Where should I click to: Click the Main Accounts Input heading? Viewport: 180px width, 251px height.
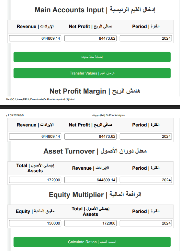click(x=95, y=10)
